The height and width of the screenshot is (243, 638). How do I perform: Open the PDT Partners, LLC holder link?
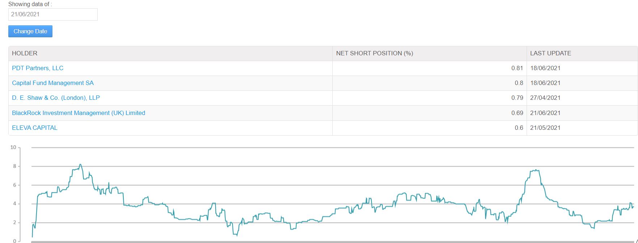coord(38,68)
